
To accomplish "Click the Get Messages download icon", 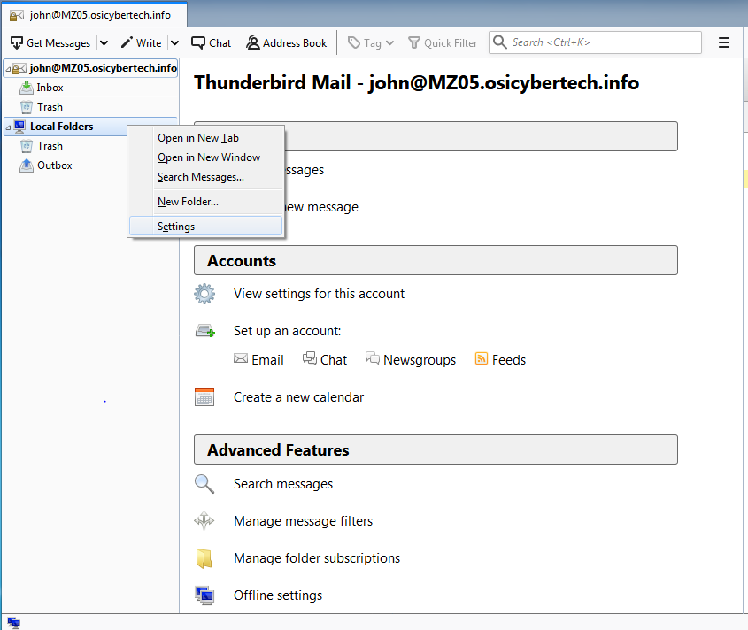I will coord(17,43).
